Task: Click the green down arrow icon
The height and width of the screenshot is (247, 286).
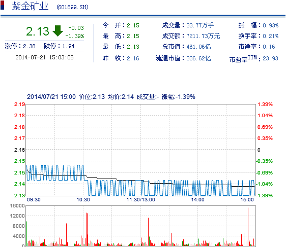Action: coord(58,31)
